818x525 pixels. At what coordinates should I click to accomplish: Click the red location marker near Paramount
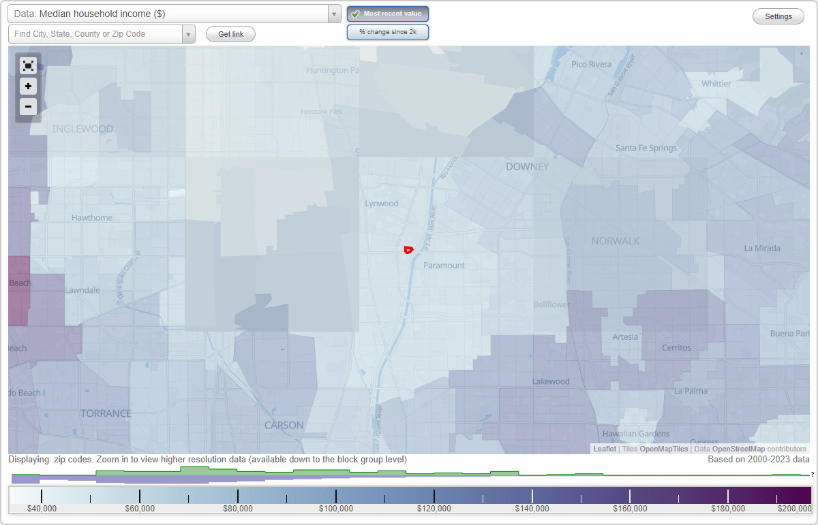click(408, 250)
